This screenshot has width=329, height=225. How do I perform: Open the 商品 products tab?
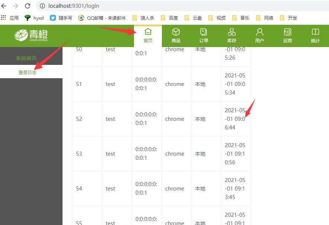[176, 36]
